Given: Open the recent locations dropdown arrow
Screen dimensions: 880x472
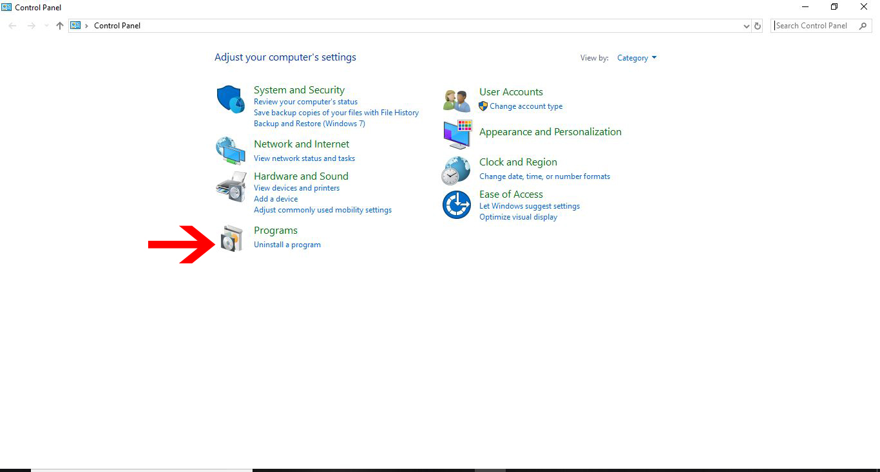Looking at the screenshot, I should pos(46,26).
